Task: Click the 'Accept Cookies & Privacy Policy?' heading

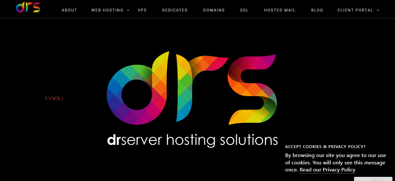Action: point(325,147)
